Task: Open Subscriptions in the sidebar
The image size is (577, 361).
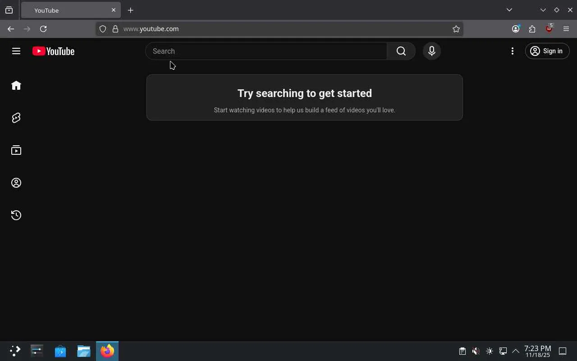Action: click(x=16, y=150)
